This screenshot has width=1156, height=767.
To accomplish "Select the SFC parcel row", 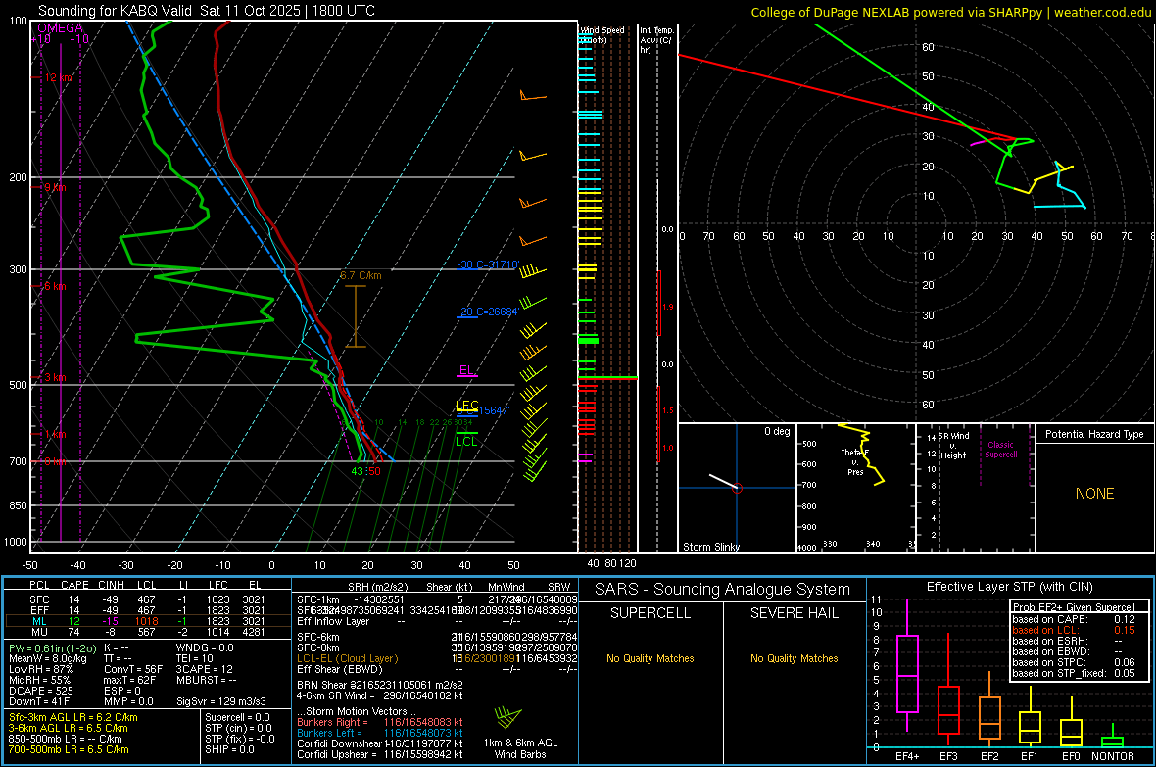I will [147, 597].
